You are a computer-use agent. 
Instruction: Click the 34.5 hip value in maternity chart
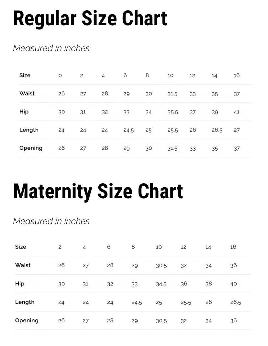(x=161, y=284)
